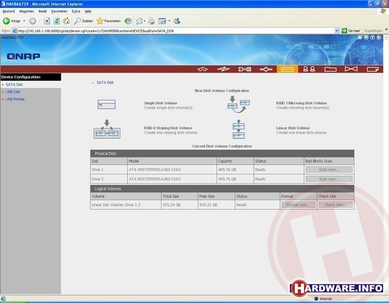The height and width of the screenshot is (303, 389).
Task: Stop page loading with red X icon
Action: [47, 21]
